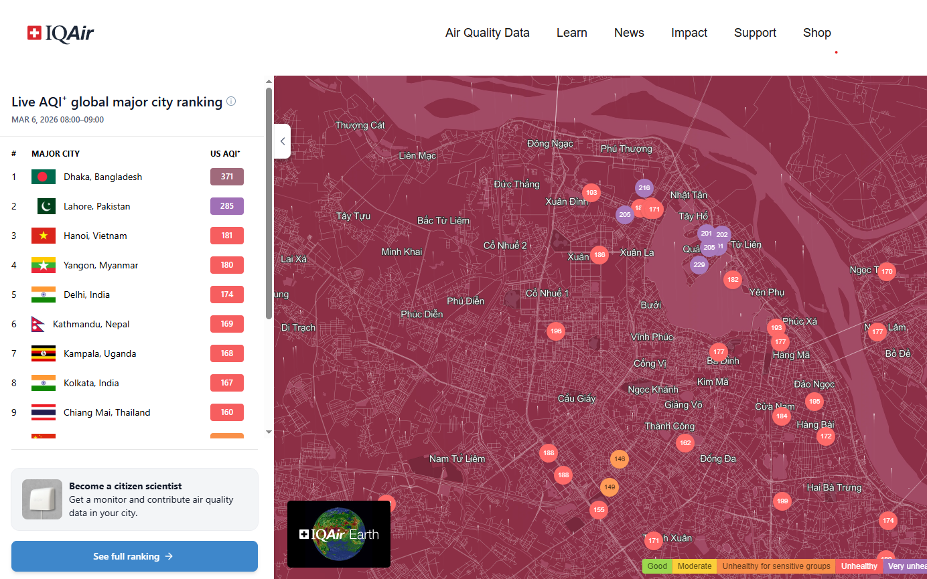Click the info icon beside ranking title
This screenshot has width=927, height=579.
(231, 102)
